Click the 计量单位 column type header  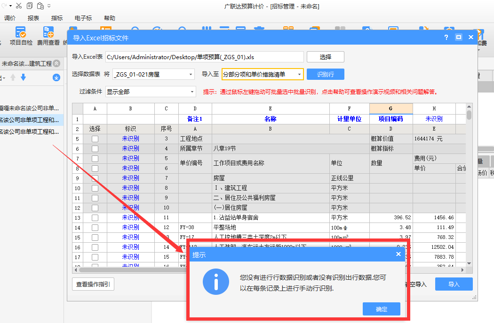tap(349, 119)
